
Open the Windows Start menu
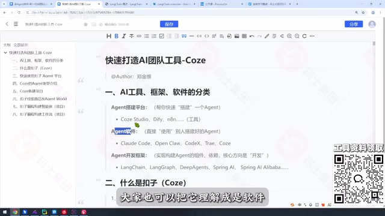tap(5, 212)
